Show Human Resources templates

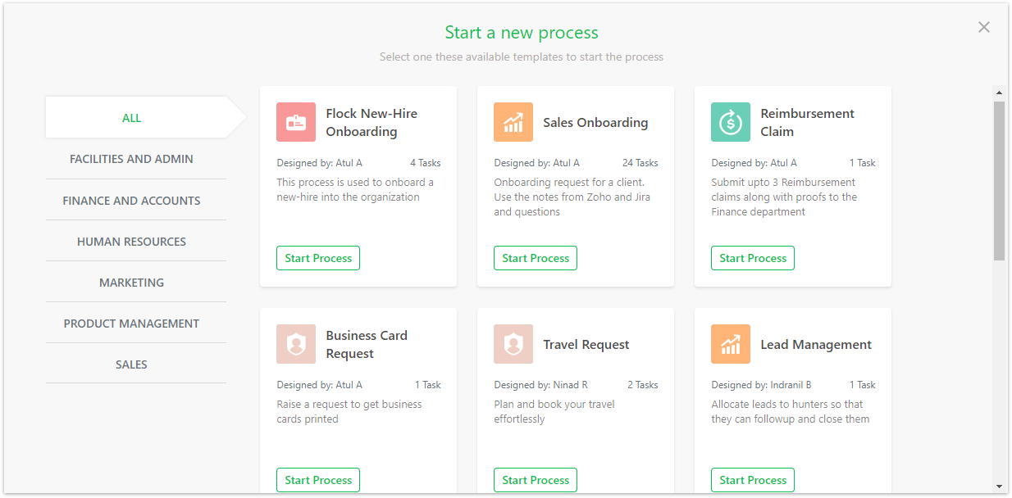[x=136, y=241]
